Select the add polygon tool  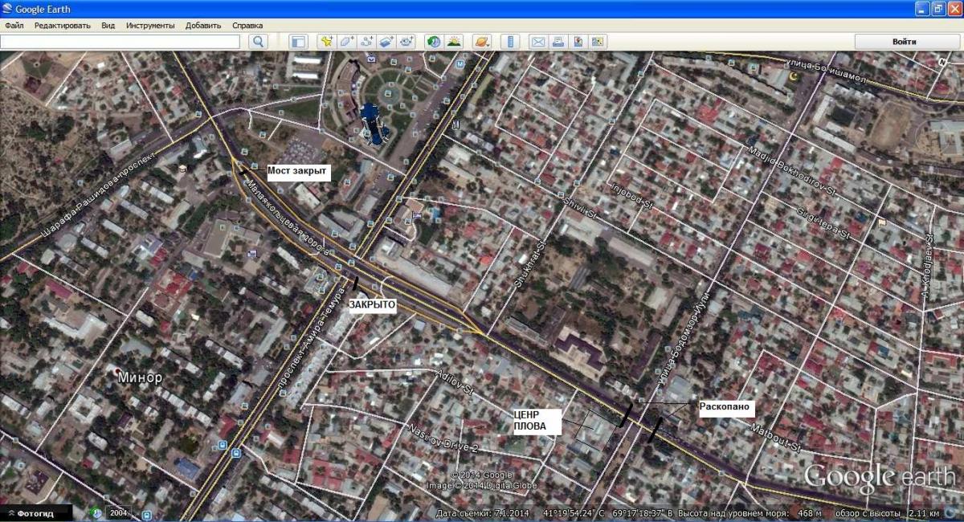tap(346, 42)
